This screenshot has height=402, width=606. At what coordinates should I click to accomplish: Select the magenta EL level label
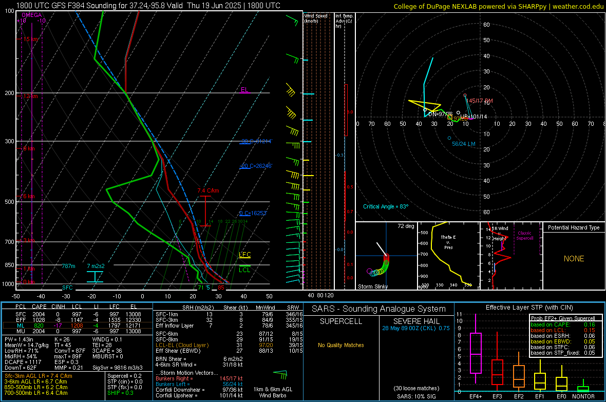tap(244, 90)
